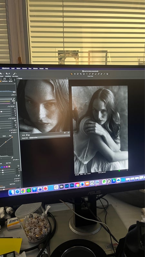The image size is (145, 257).
Task: Choose the blue color swatch in Color Editor
Action: 2,167
